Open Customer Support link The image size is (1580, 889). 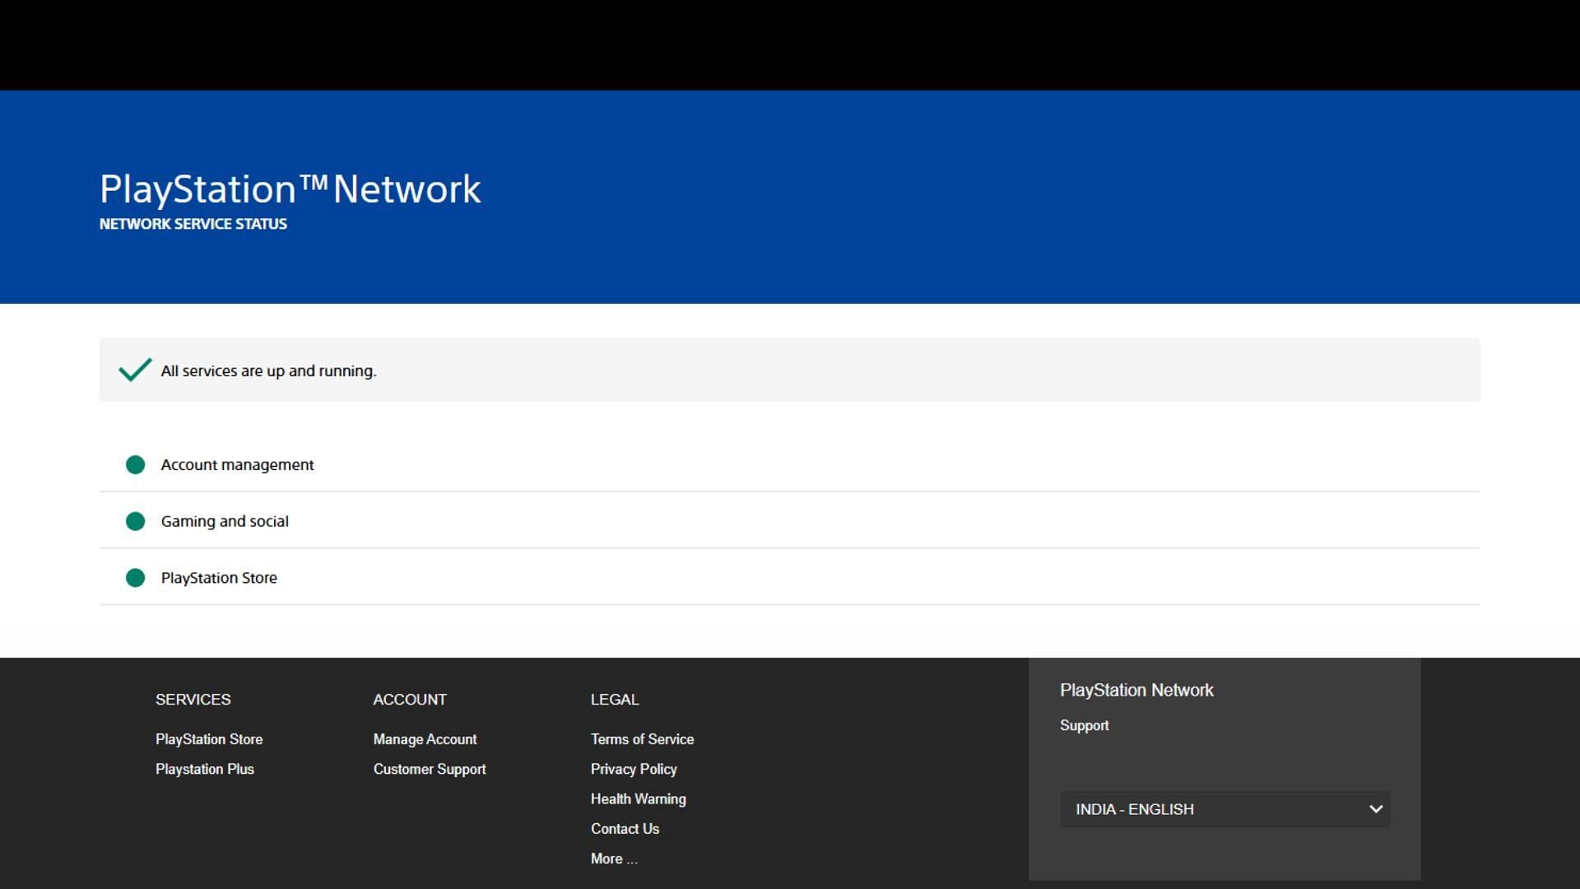pos(430,769)
